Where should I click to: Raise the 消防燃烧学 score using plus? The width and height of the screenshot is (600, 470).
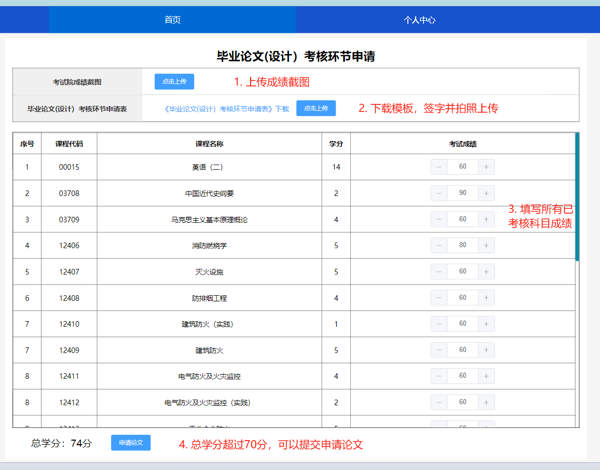pos(486,246)
